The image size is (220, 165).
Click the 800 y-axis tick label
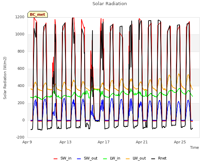(x=21, y=52)
